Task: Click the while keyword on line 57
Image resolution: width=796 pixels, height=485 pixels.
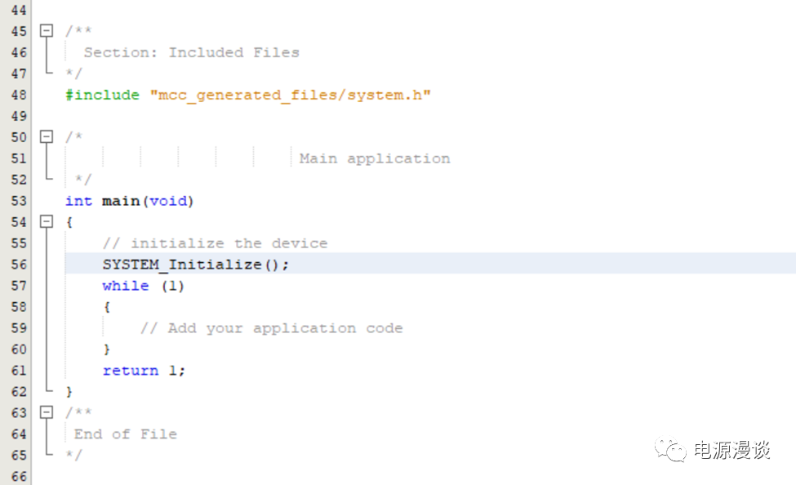Action: [x=125, y=286]
